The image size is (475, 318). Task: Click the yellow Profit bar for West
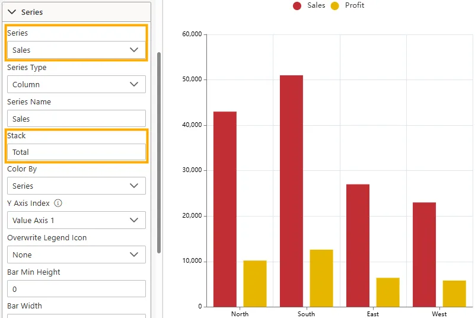pyautogui.click(x=454, y=293)
